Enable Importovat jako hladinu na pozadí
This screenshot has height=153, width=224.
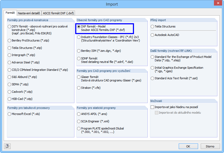click(152, 107)
